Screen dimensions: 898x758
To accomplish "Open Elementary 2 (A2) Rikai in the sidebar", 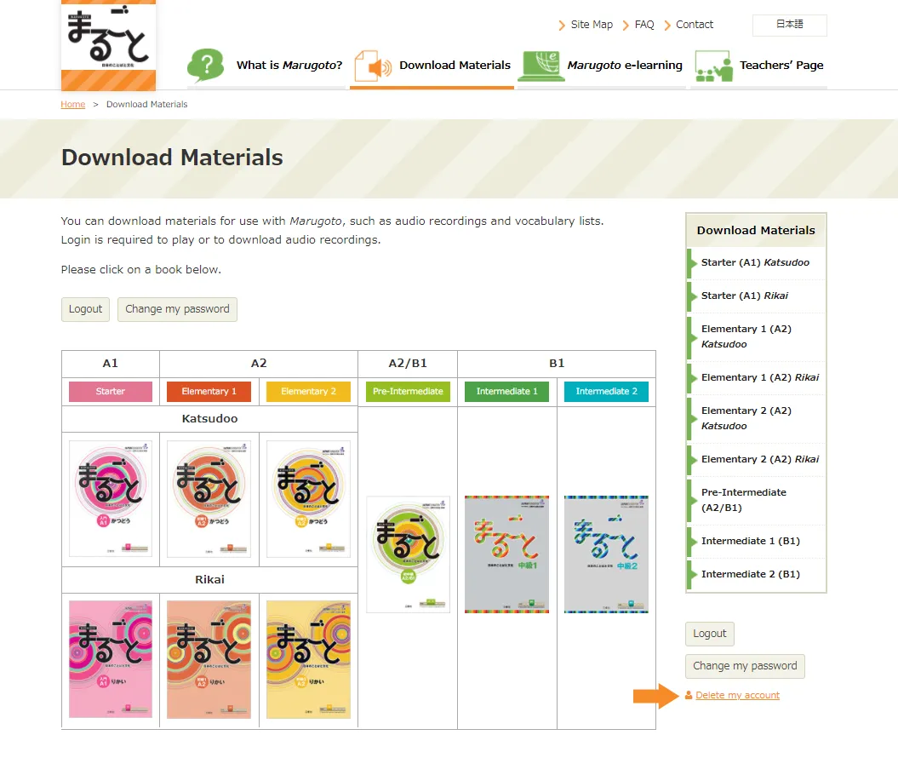I will (x=756, y=460).
